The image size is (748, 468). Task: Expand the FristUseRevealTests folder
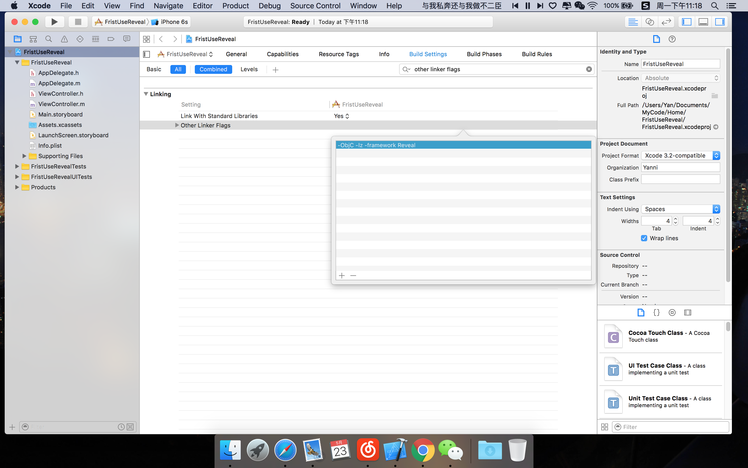pos(17,166)
